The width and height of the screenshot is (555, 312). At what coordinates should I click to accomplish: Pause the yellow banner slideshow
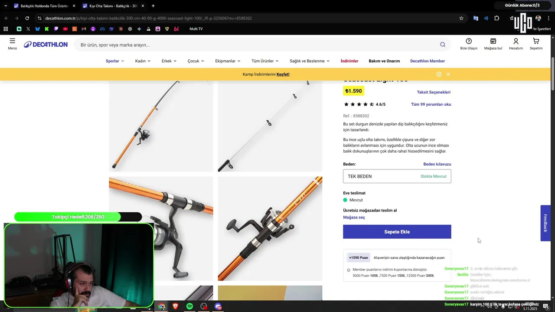pyautogui.click(x=439, y=74)
